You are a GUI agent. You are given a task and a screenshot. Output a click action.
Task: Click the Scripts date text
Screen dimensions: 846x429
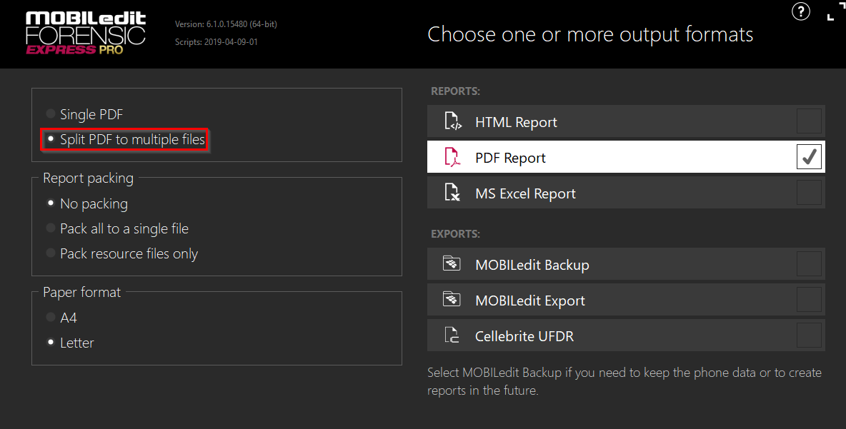(x=217, y=42)
